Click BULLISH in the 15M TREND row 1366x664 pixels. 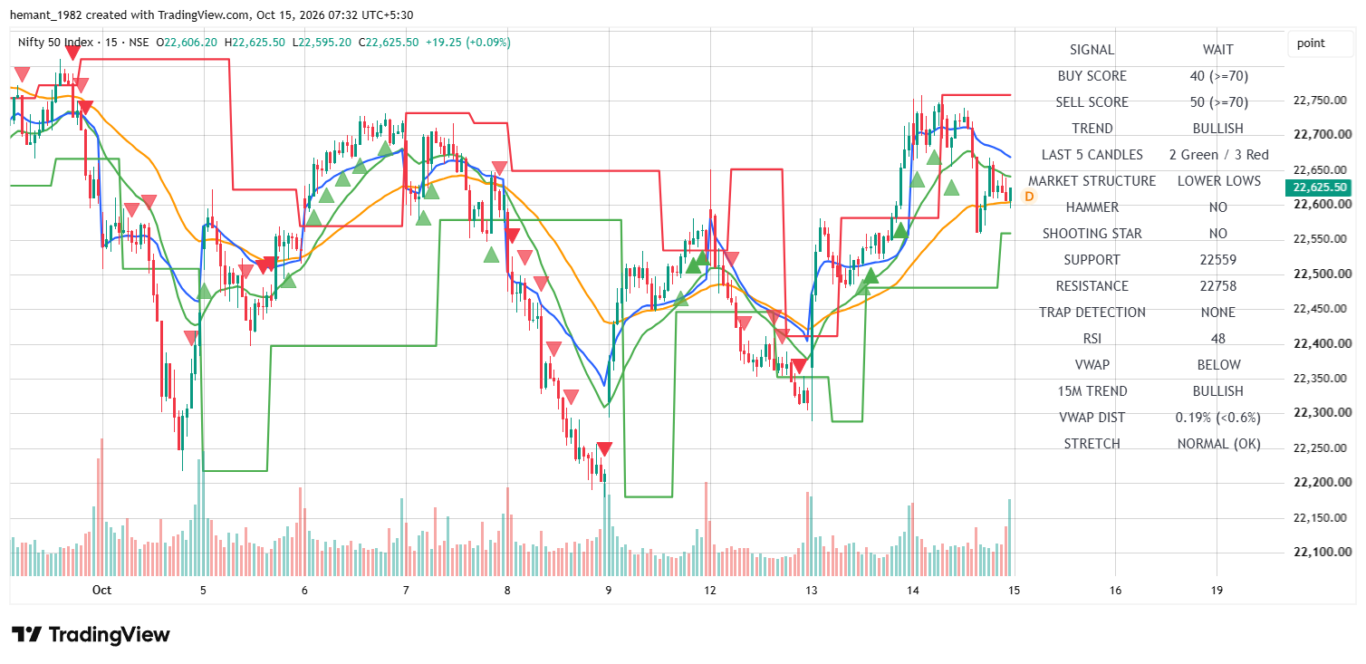tap(1217, 391)
